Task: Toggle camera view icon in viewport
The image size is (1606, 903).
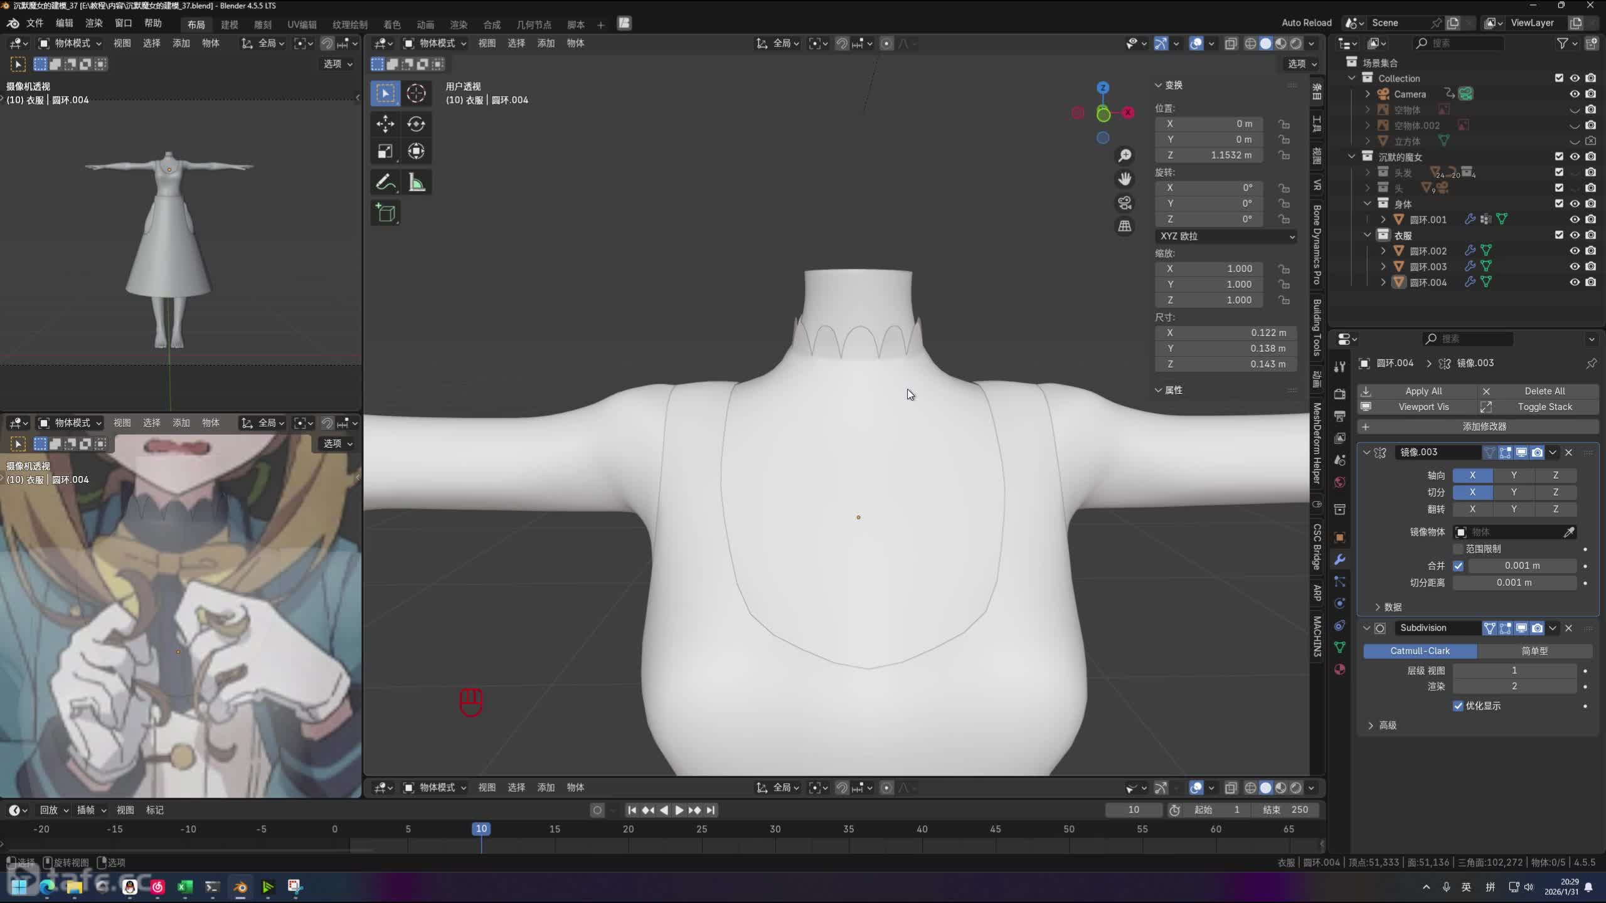Action: [x=1125, y=203]
